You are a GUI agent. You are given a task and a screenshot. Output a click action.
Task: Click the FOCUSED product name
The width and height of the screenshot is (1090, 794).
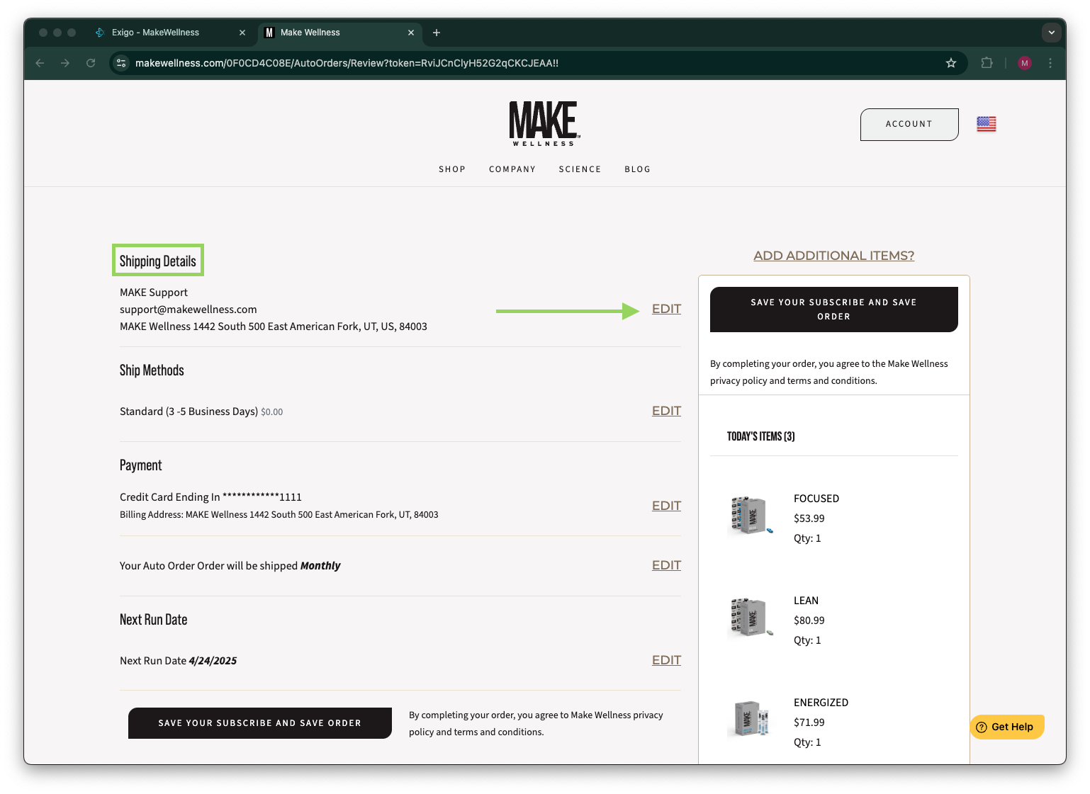click(816, 499)
